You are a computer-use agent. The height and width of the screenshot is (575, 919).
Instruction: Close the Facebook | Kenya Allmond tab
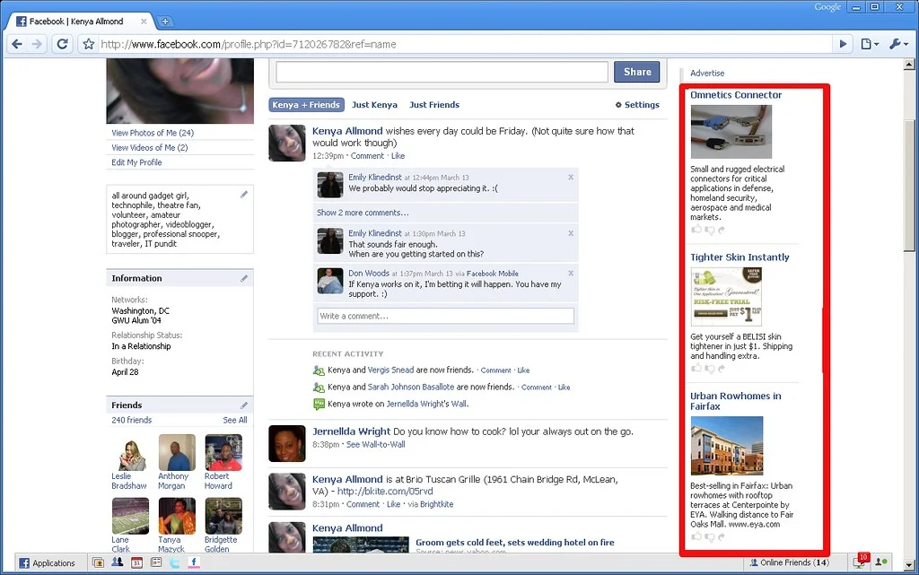tap(144, 21)
